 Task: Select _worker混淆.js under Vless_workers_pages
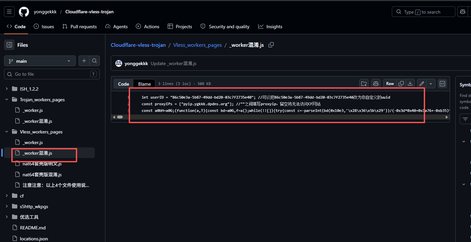coord(37,153)
